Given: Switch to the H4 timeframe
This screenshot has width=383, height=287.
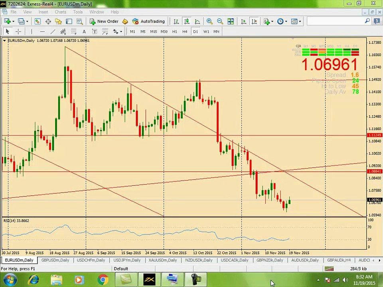Looking at the screenshot, I should tap(185, 31).
